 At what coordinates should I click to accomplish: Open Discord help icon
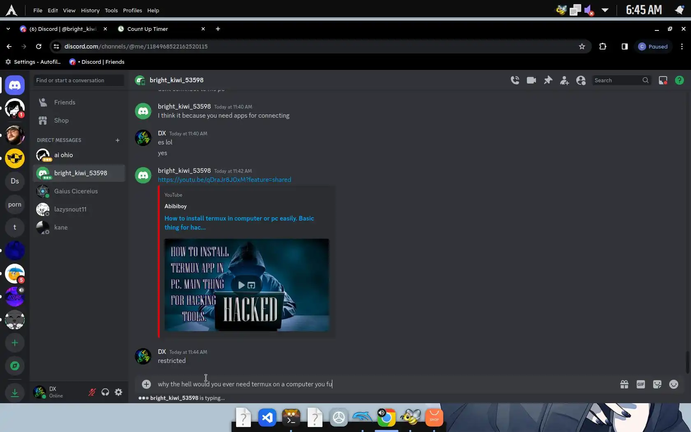(679, 80)
